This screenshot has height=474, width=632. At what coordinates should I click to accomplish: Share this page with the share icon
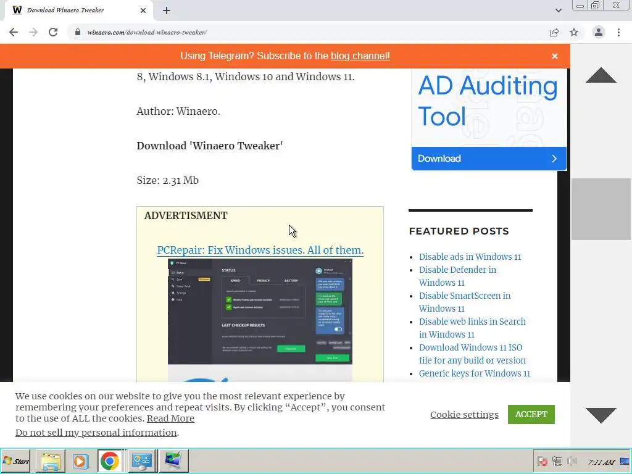(554, 32)
